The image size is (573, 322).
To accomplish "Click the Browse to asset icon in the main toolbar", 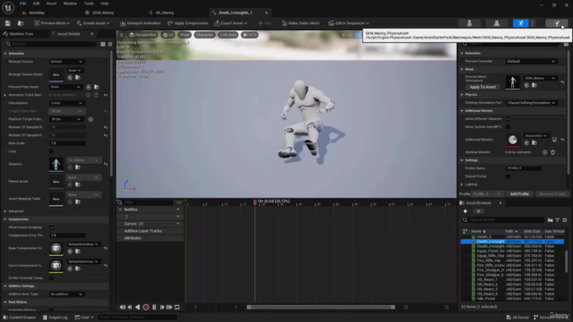I will [21, 23].
